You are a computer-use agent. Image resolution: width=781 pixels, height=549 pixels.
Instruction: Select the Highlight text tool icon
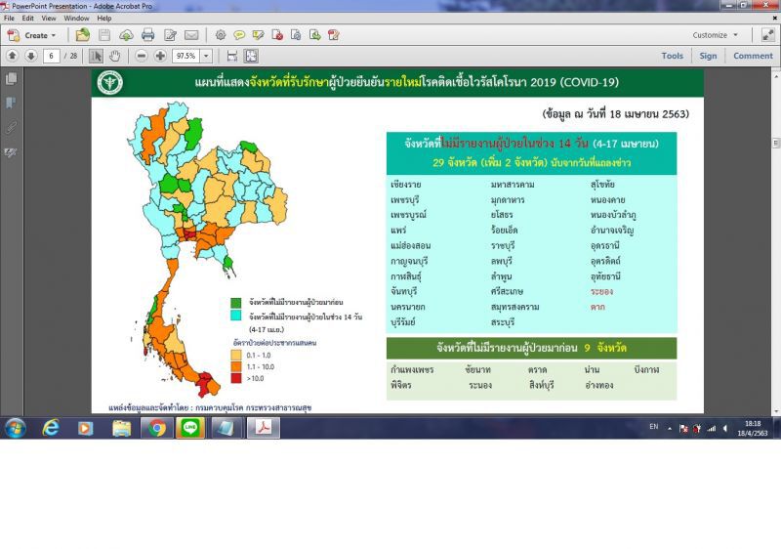coord(258,35)
